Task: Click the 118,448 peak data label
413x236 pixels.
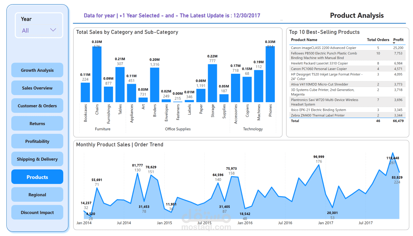Action: (393, 158)
